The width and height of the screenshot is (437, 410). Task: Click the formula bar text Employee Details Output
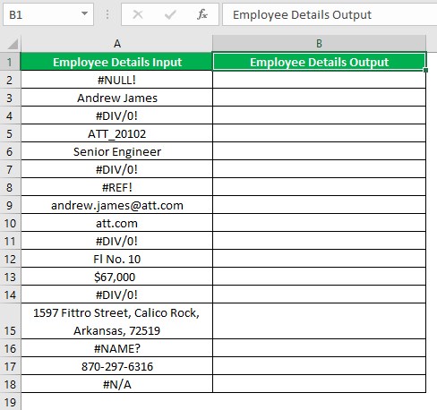click(x=302, y=14)
